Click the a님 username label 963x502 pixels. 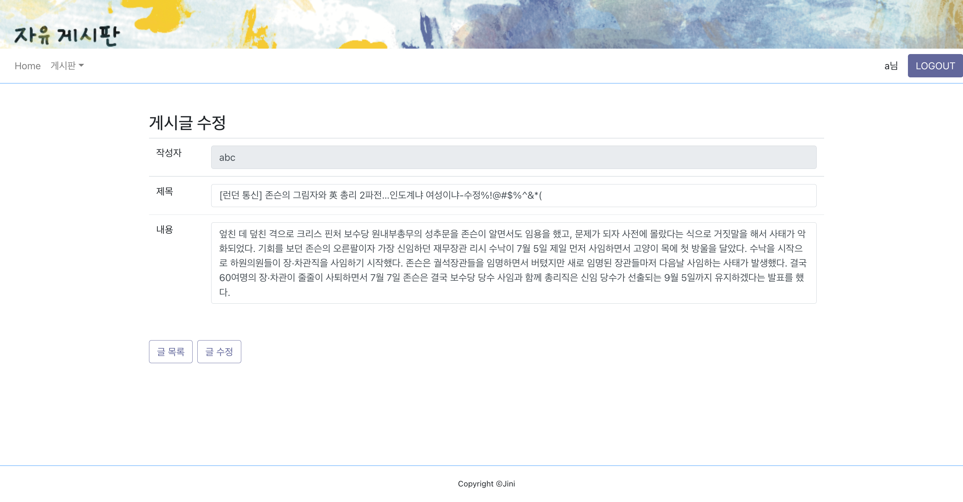(891, 66)
